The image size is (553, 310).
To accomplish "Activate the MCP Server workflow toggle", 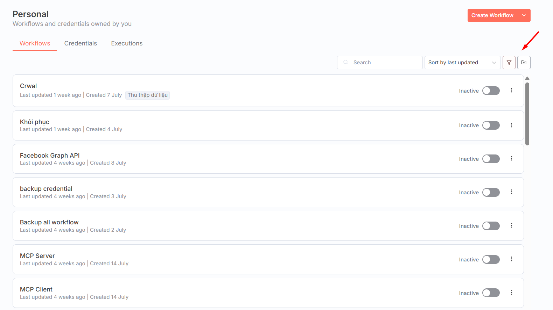I will click(x=491, y=260).
